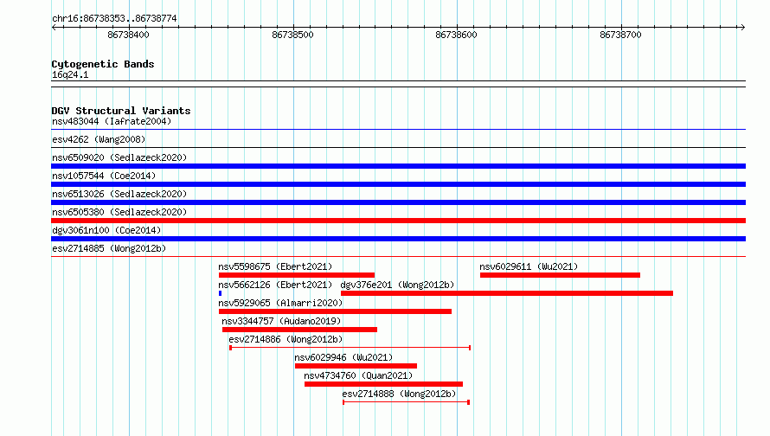Click the thin red line under esv2714886
The width and height of the screenshot is (770, 436).
click(x=350, y=348)
